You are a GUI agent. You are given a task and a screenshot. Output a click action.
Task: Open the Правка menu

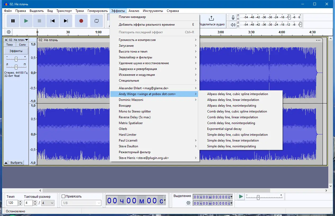click(x=21, y=11)
